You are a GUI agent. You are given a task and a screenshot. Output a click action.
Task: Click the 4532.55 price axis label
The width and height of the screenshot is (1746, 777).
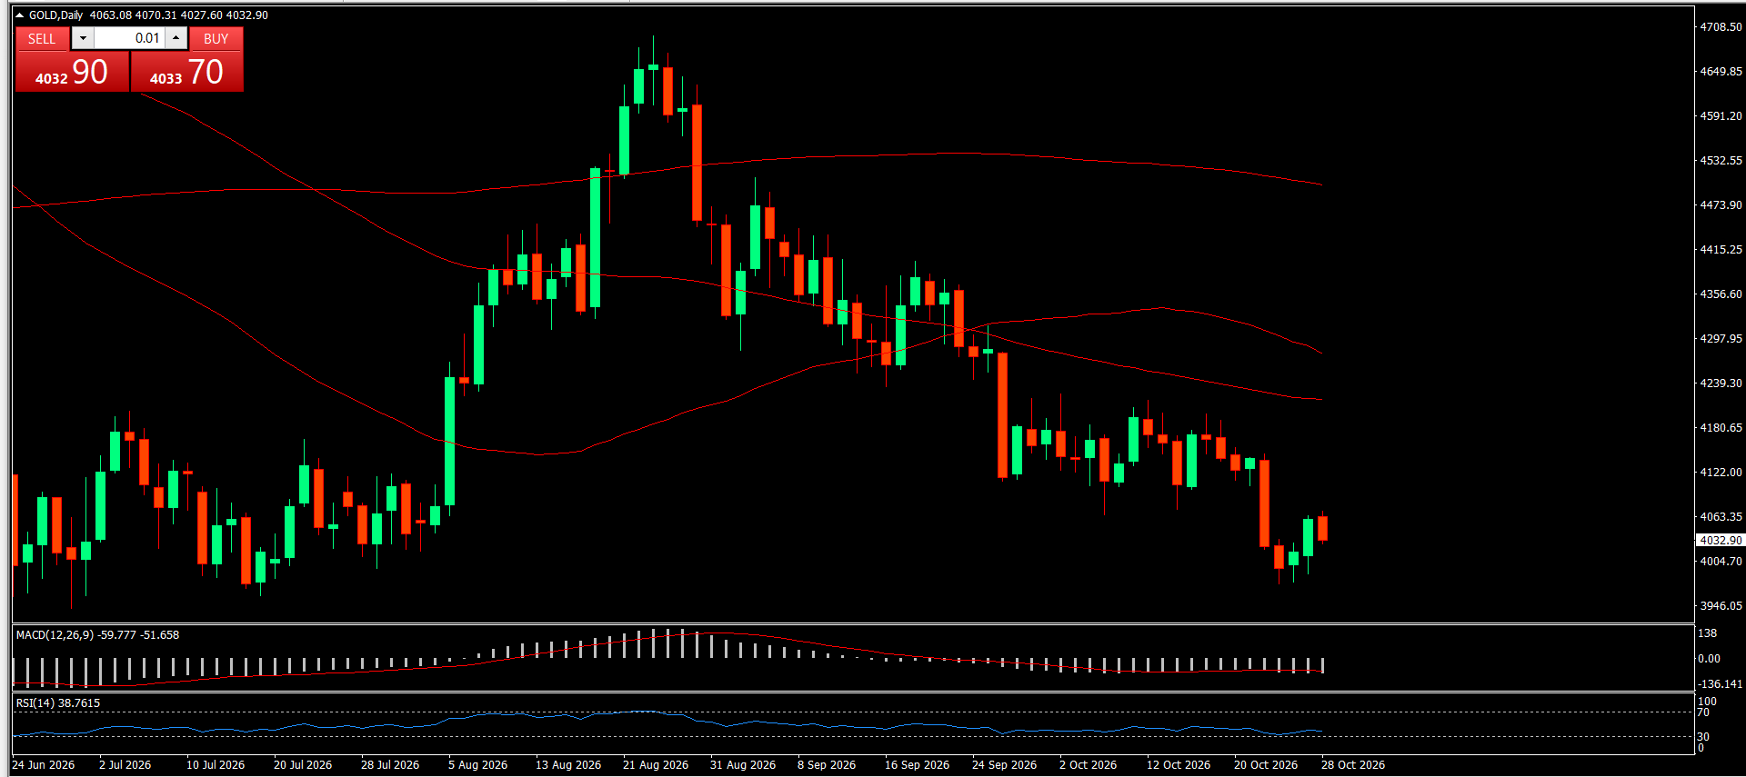(1721, 161)
